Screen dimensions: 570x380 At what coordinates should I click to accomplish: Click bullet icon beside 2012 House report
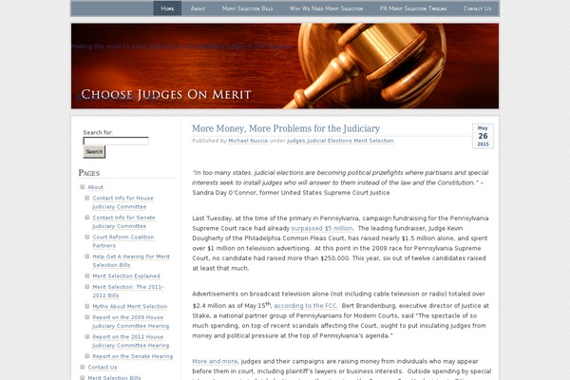coord(86,336)
